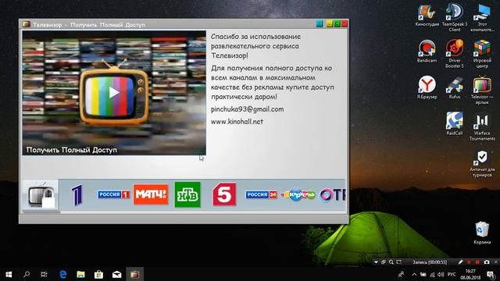
Task: Click the recording bar magnifier icon
Action: [x=391, y=262]
